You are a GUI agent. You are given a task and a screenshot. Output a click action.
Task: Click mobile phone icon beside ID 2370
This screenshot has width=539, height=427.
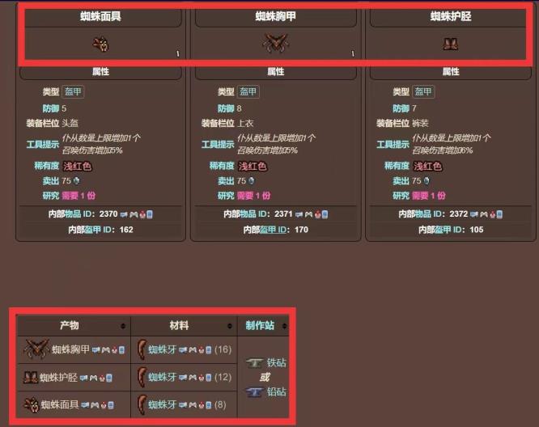(150, 214)
